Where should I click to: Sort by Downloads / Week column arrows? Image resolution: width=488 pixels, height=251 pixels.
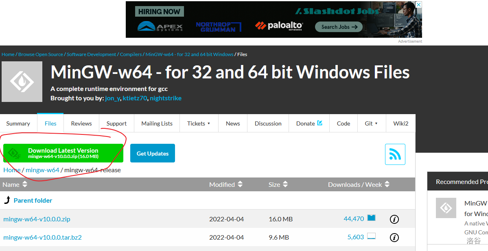(387, 184)
